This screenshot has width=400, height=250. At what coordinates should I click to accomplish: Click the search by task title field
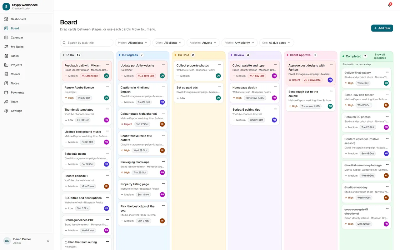pyautogui.click(x=87, y=43)
